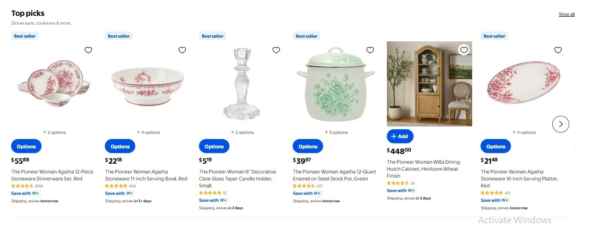Add the Willa Dining Hutch Cabinet to cart
The height and width of the screenshot is (226, 592).
click(x=400, y=136)
